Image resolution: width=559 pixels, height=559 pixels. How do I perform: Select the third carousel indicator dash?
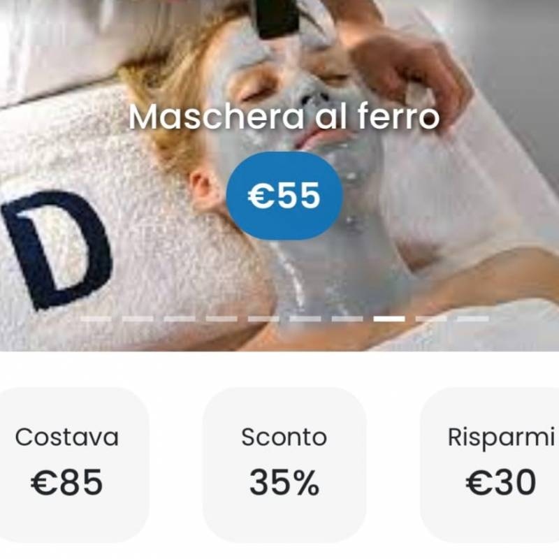[180, 319]
